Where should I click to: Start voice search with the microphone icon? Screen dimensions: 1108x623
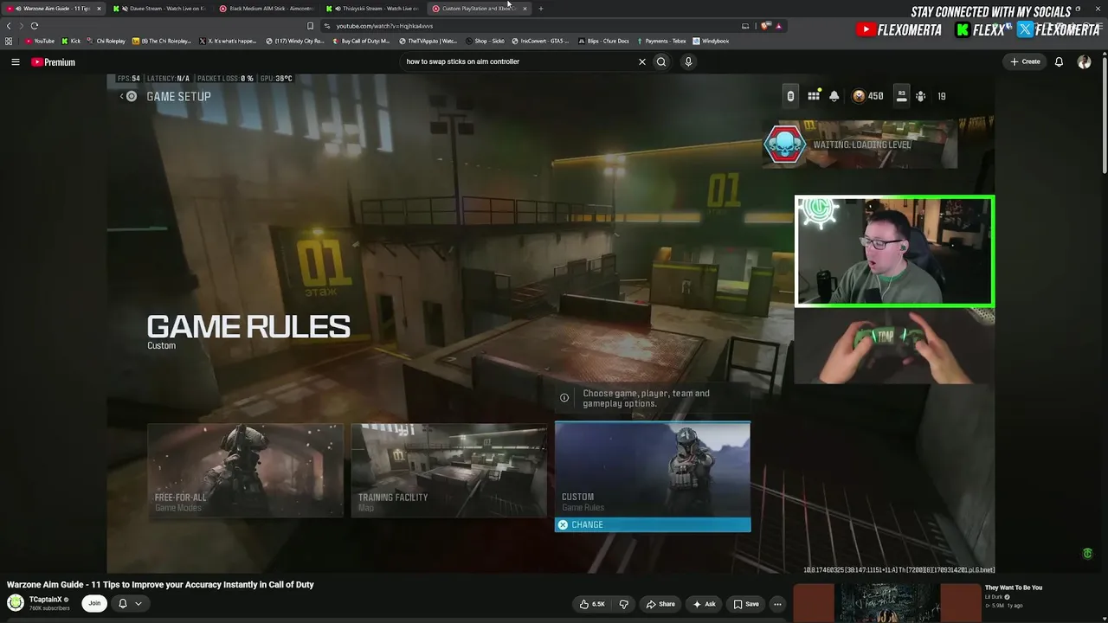pyautogui.click(x=688, y=62)
